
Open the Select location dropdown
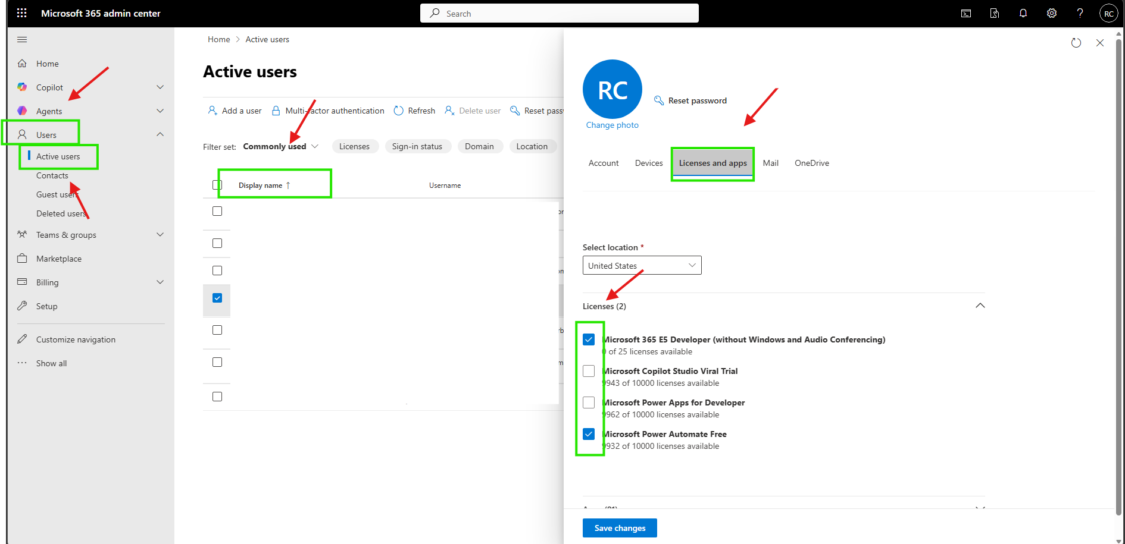pyautogui.click(x=642, y=265)
